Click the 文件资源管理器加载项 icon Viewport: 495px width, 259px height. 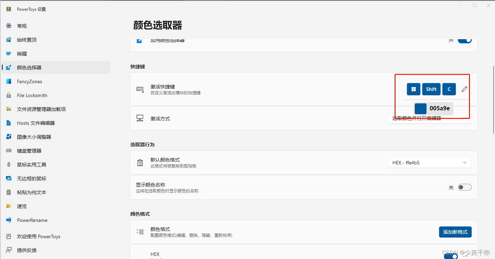[9, 109]
